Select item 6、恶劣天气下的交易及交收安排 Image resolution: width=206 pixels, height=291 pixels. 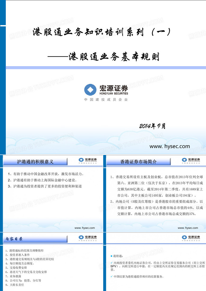coord(26,272)
